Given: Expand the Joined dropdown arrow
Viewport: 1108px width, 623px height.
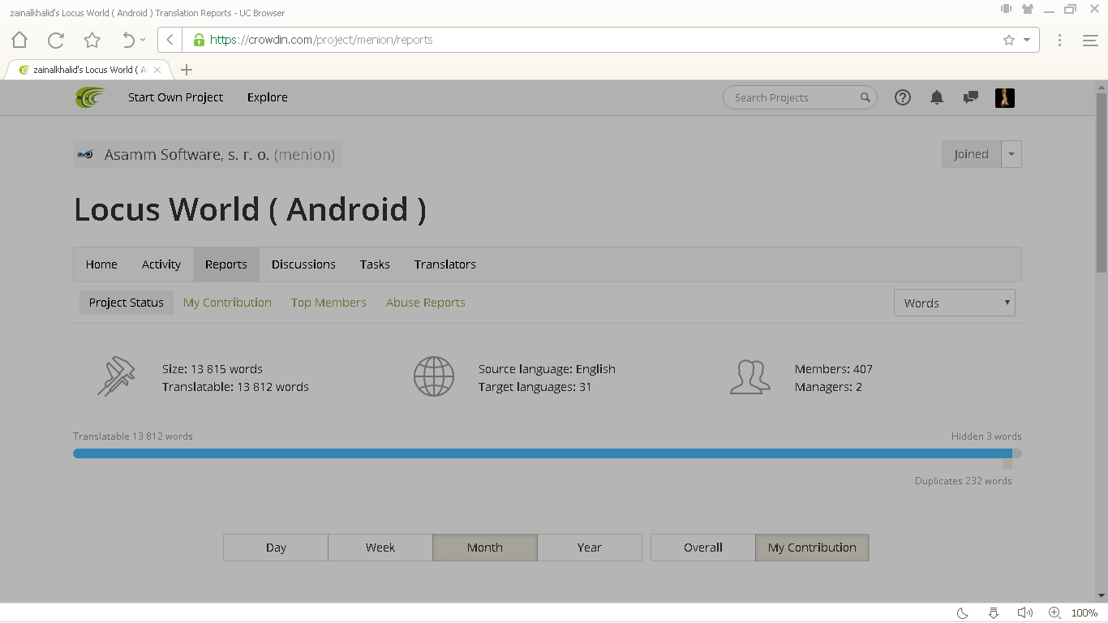Looking at the screenshot, I should [x=1011, y=154].
